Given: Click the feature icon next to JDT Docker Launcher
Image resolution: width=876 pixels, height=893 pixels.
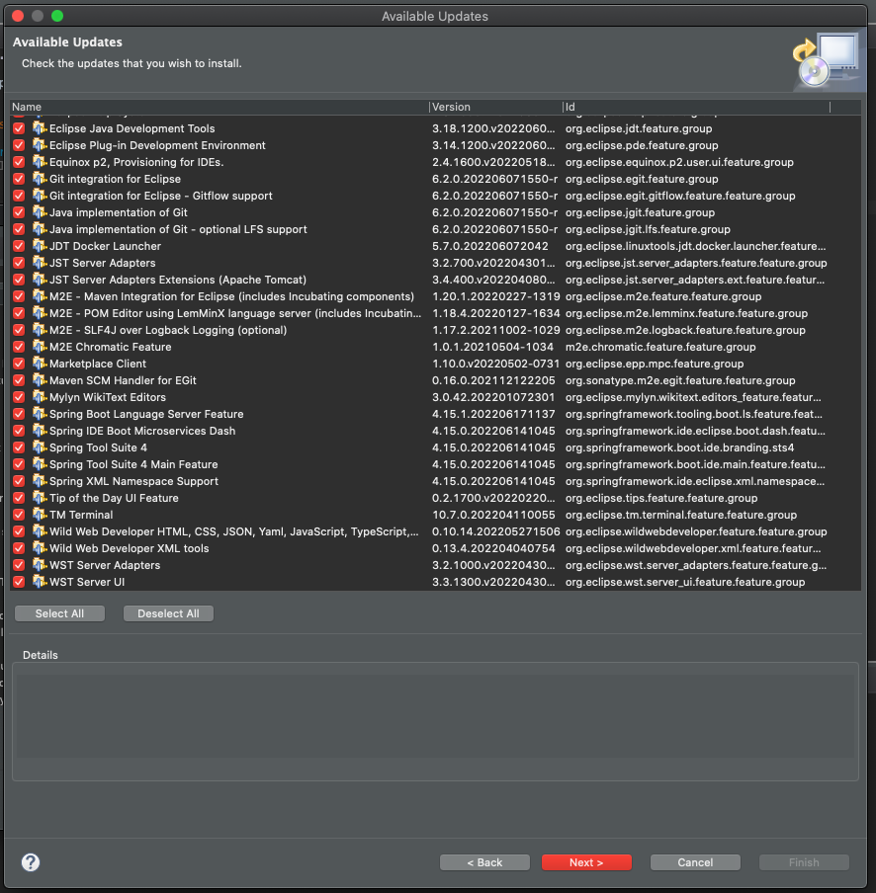Looking at the screenshot, I should (40, 246).
